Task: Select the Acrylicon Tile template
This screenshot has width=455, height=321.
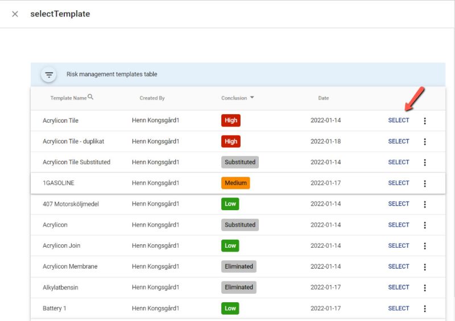Action: [399, 120]
